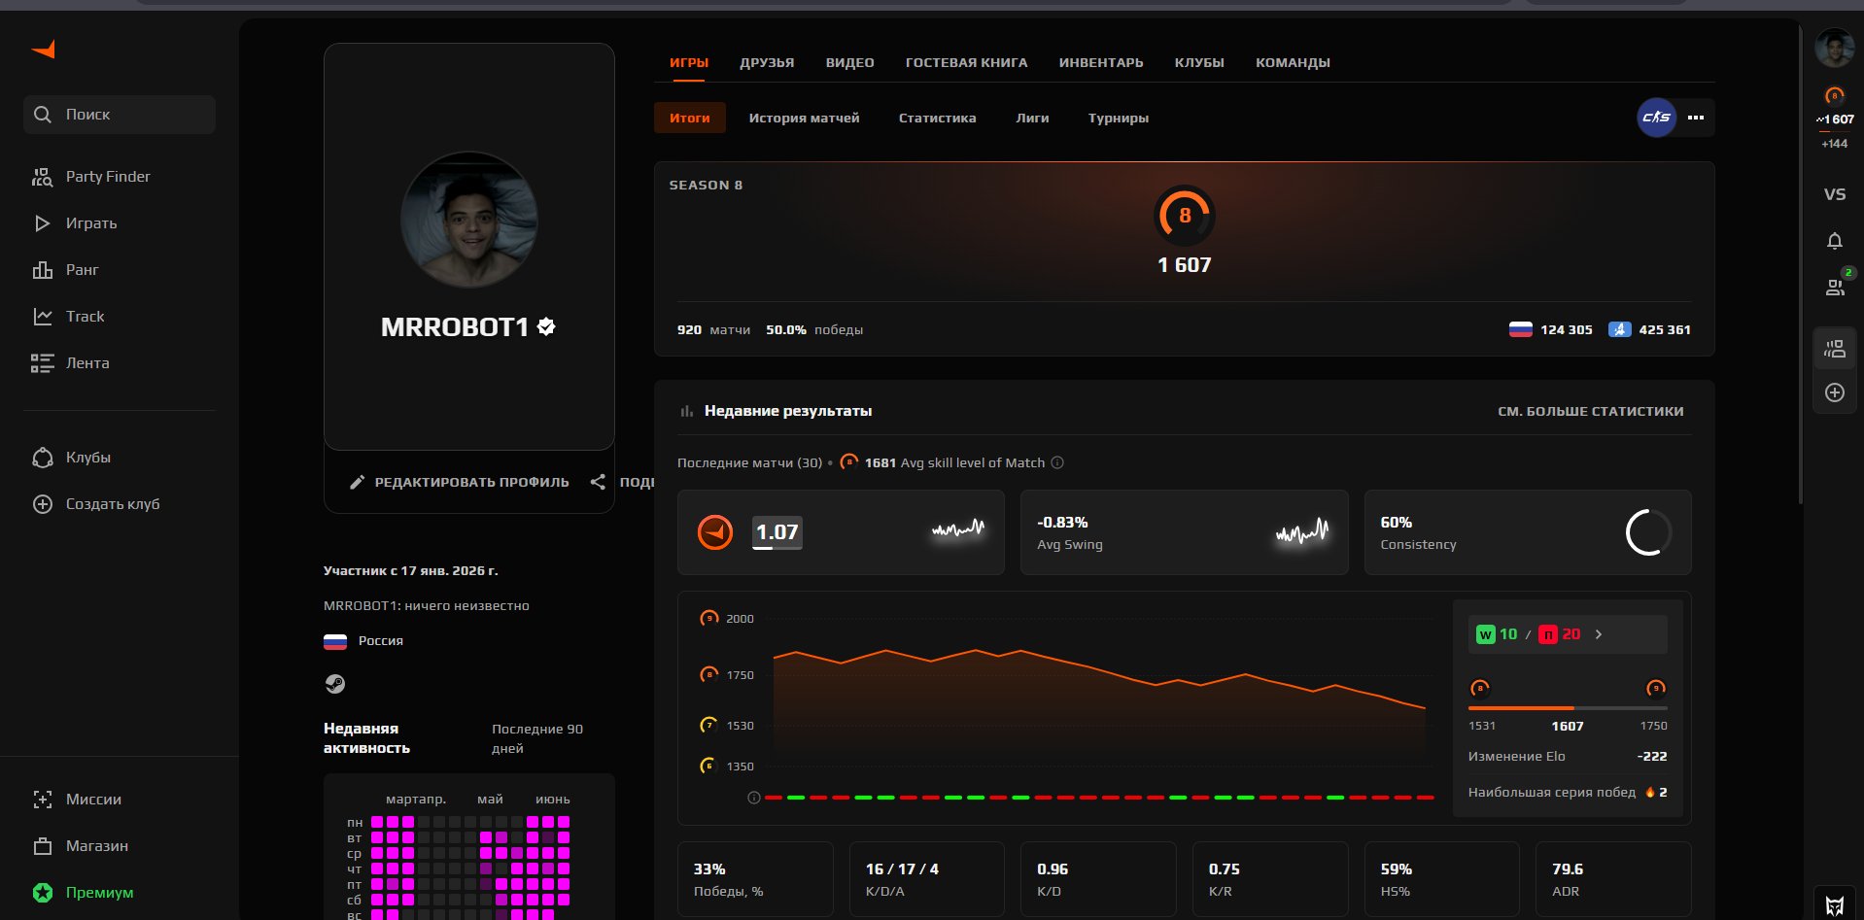Open the Команды tab

(x=1293, y=62)
